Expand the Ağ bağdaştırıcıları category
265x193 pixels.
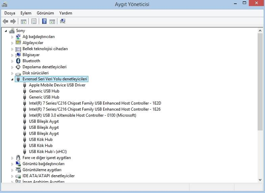click(x=12, y=37)
